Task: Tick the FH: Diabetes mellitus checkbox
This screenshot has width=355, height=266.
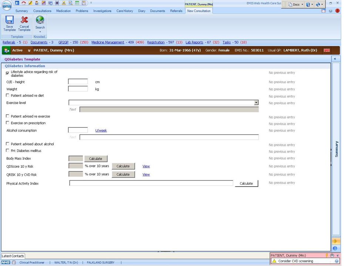Action: pyautogui.click(x=7, y=150)
